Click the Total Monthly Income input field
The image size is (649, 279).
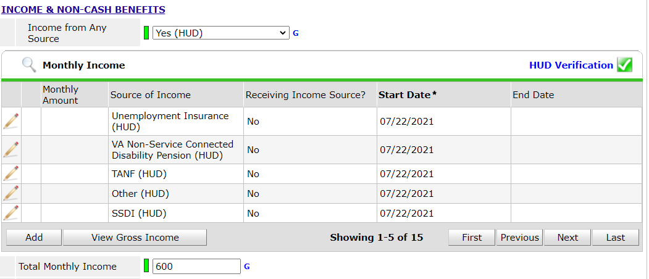196,267
